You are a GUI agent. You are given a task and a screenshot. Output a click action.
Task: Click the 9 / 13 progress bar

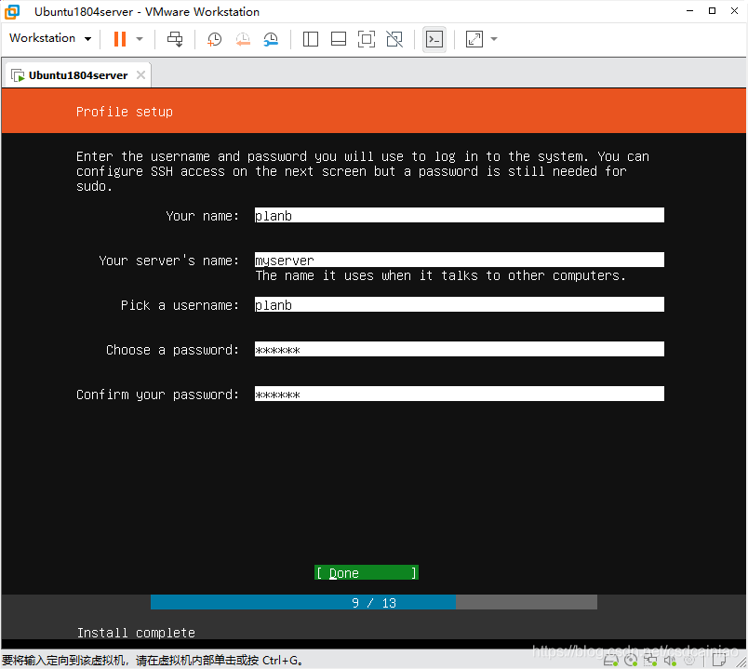[374, 603]
